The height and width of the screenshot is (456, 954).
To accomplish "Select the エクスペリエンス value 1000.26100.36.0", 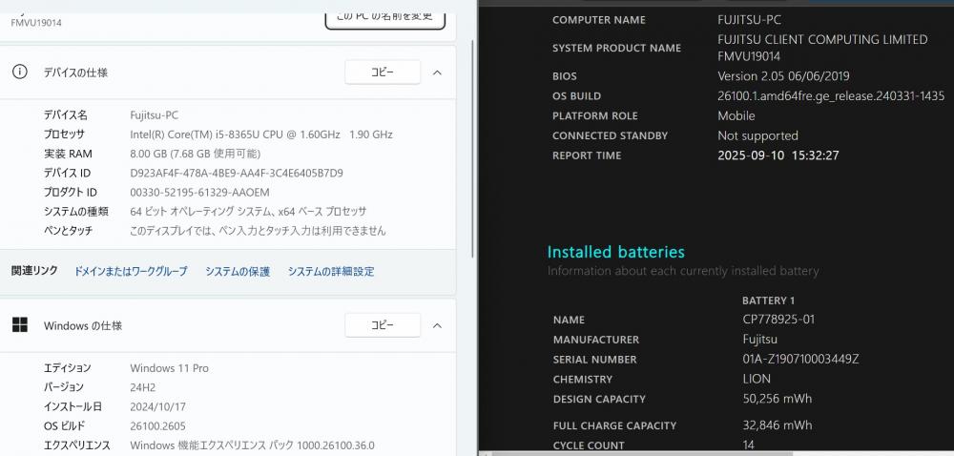I will 336,446.
